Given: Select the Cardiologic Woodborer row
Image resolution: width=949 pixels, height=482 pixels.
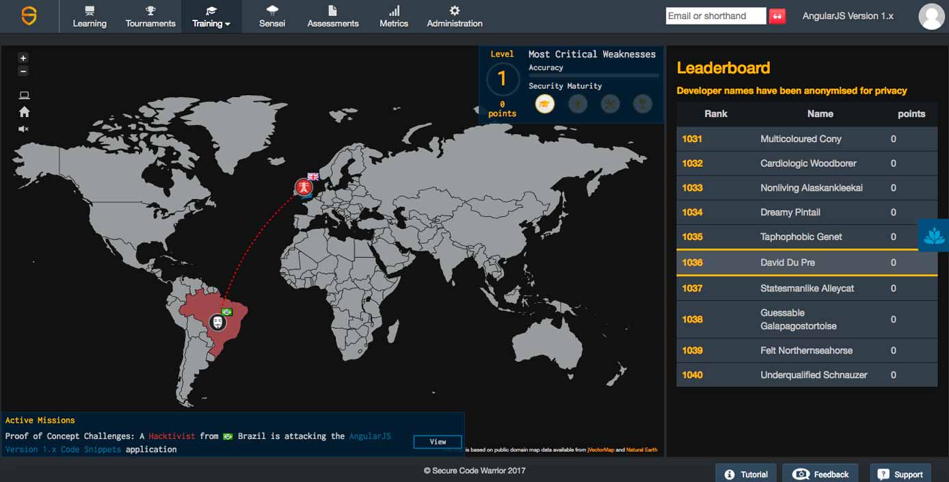Looking at the screenshot, I should (807, 163).
